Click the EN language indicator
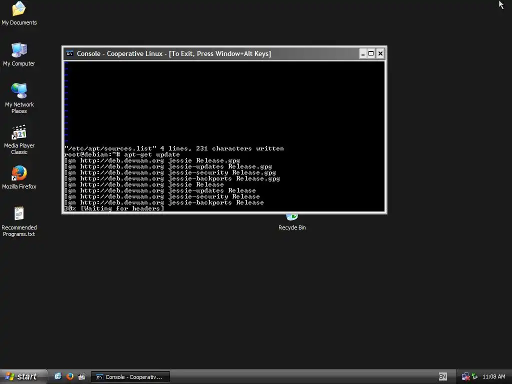This screenshot has height=384, width=512. coord(442,376)
